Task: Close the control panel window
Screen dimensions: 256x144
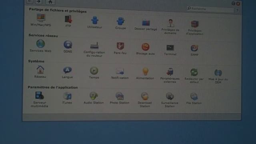Action: [x=238, y=4]
